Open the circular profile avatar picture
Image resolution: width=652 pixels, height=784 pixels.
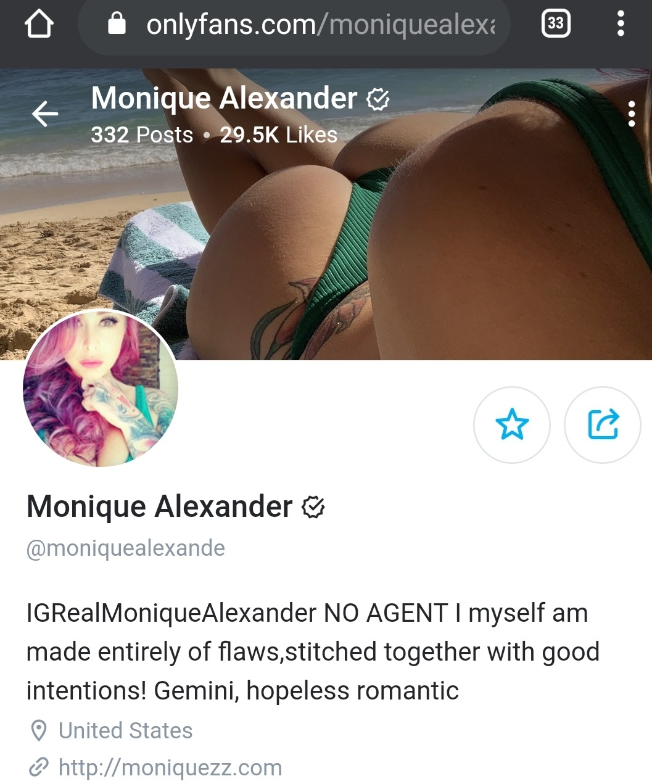(101, 389)
